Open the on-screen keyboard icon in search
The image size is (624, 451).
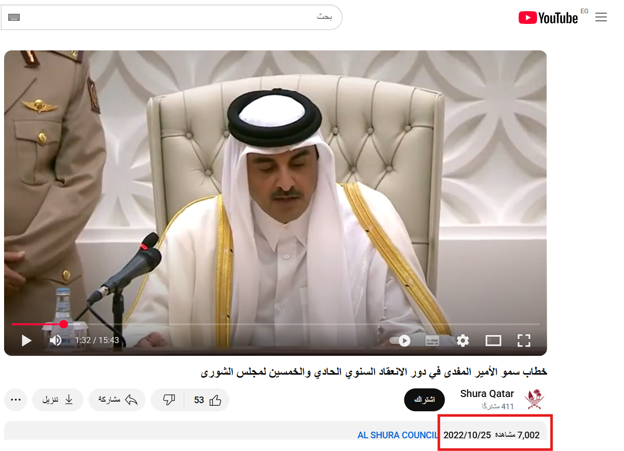14,17
